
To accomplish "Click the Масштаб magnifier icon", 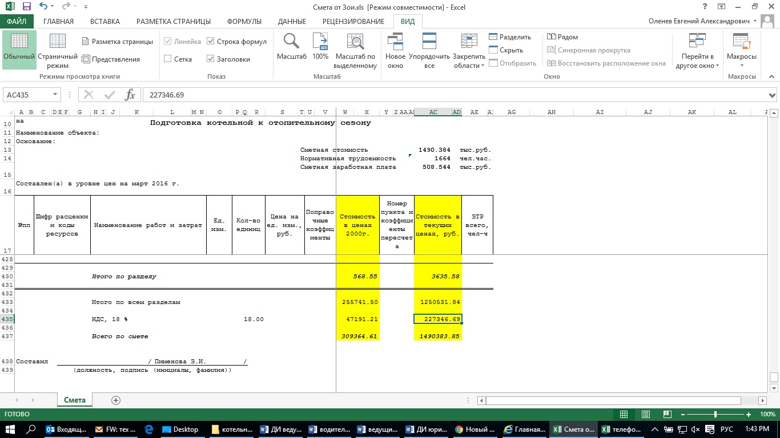I will 291,42.
